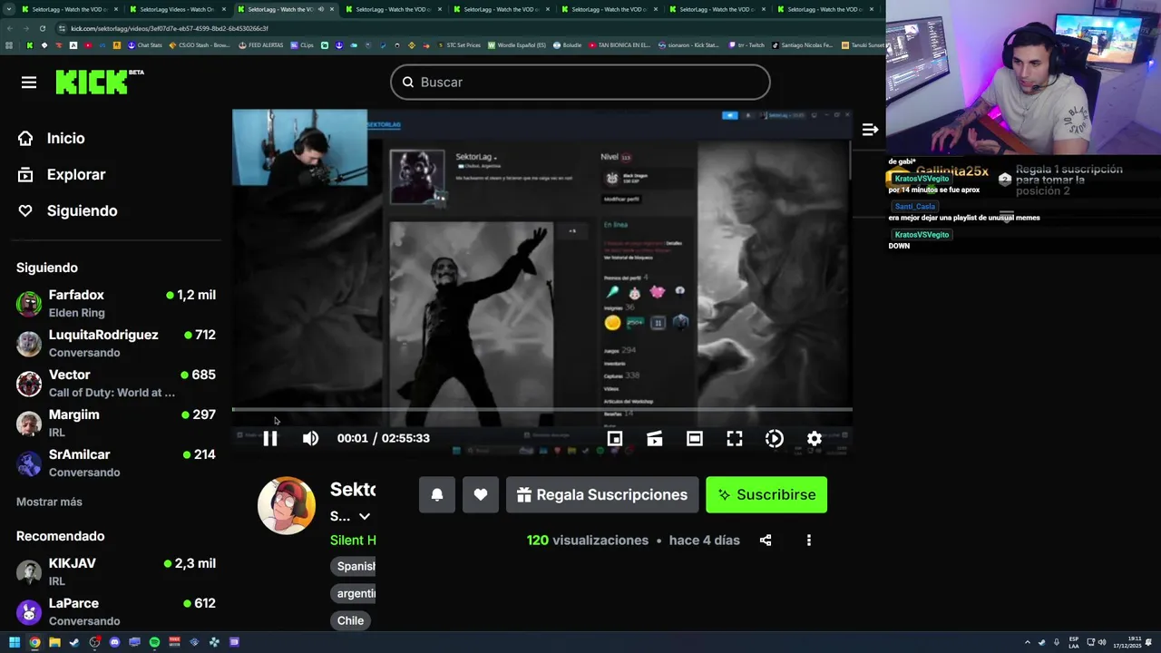The height and width of the screenshot is (653, 1161).
Task: Collapse the chat panel icon
Action: pos(870,130)
